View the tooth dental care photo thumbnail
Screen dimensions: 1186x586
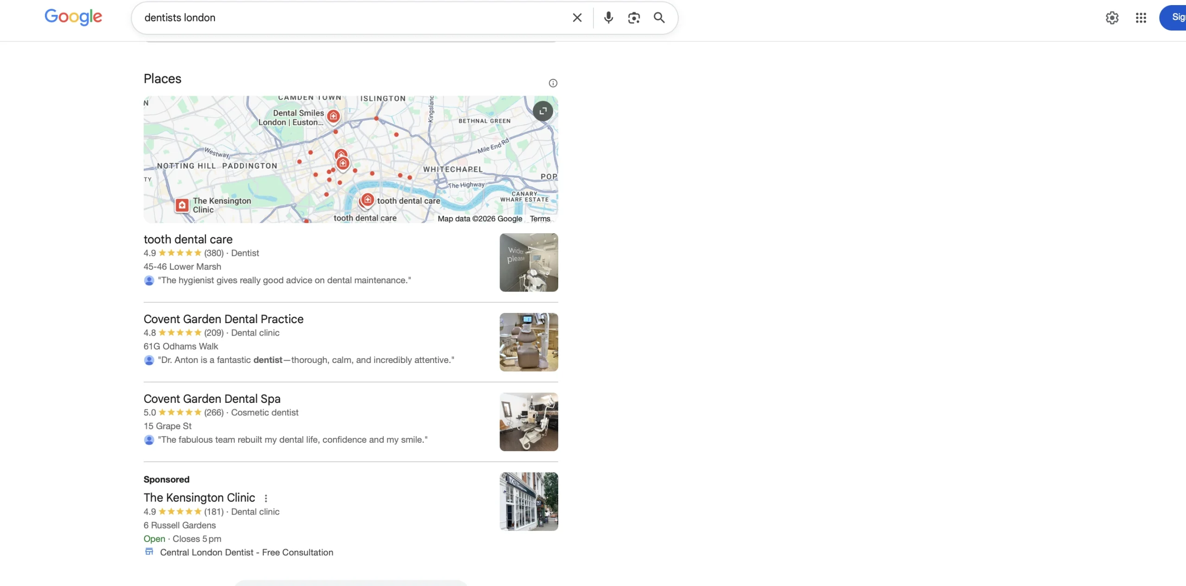click(x=529, y=262)
